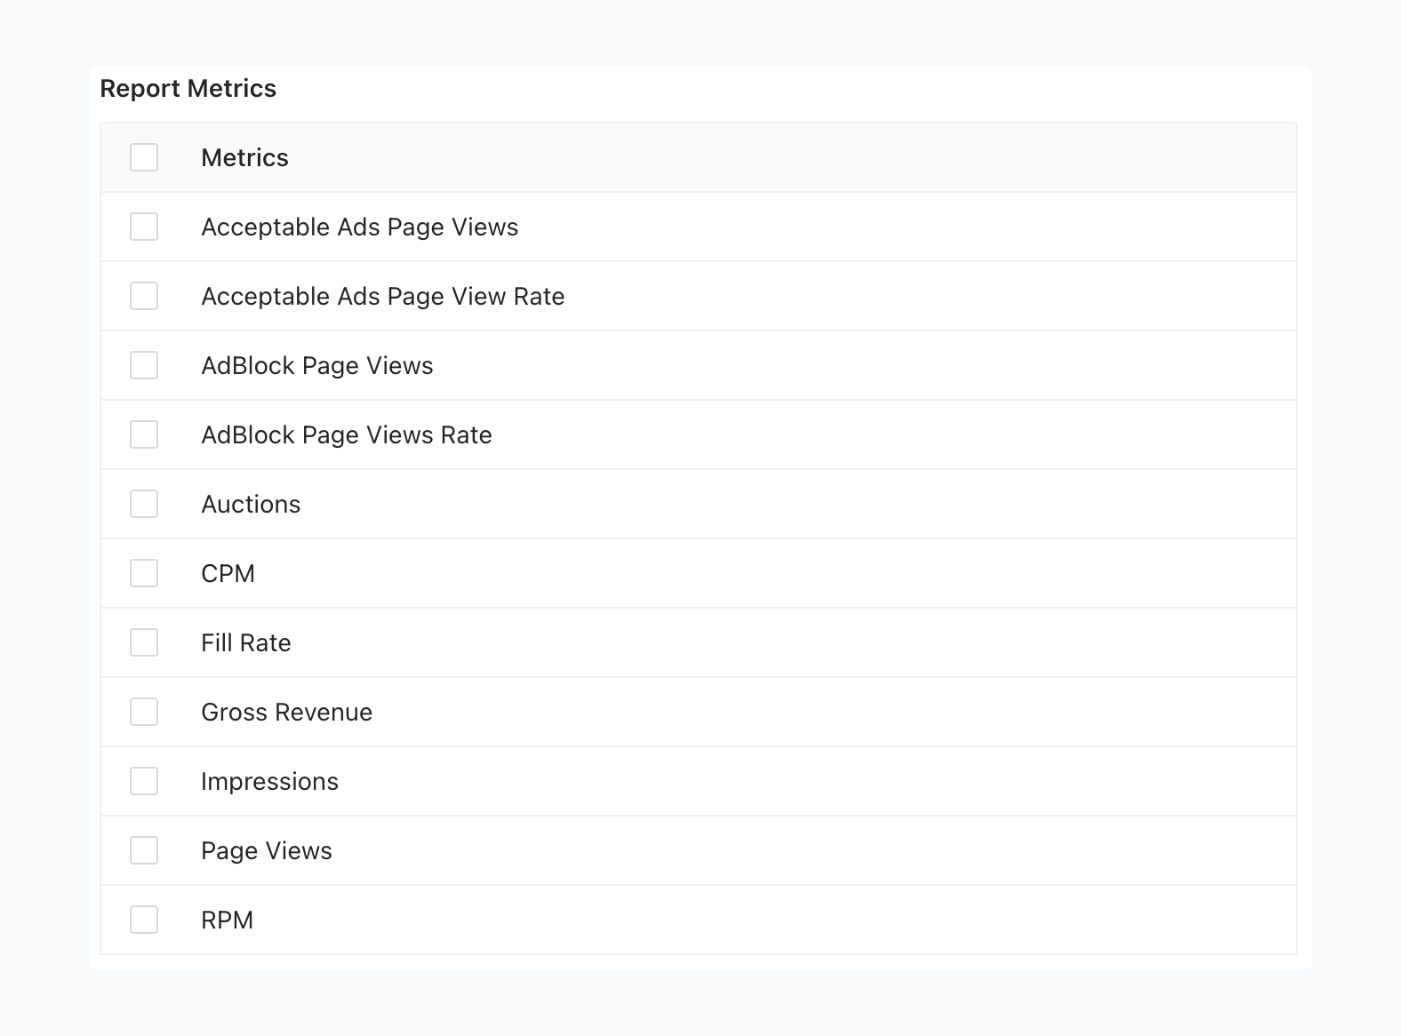The width and height of the screenshot is (1401, 1036).
Task: Check the Metrics select-all checkbox
Action: pyautogui.click(x=143, y=157)
